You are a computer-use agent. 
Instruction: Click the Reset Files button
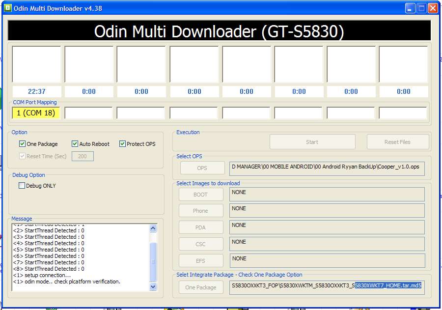[398, 142]
